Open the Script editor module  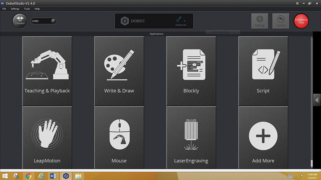point(263,71)
